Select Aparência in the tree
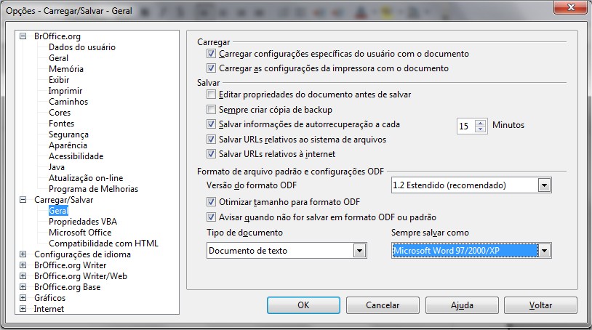Image resolution: width=592 pixels, height=330 pixels. click(x=68, y=145)
